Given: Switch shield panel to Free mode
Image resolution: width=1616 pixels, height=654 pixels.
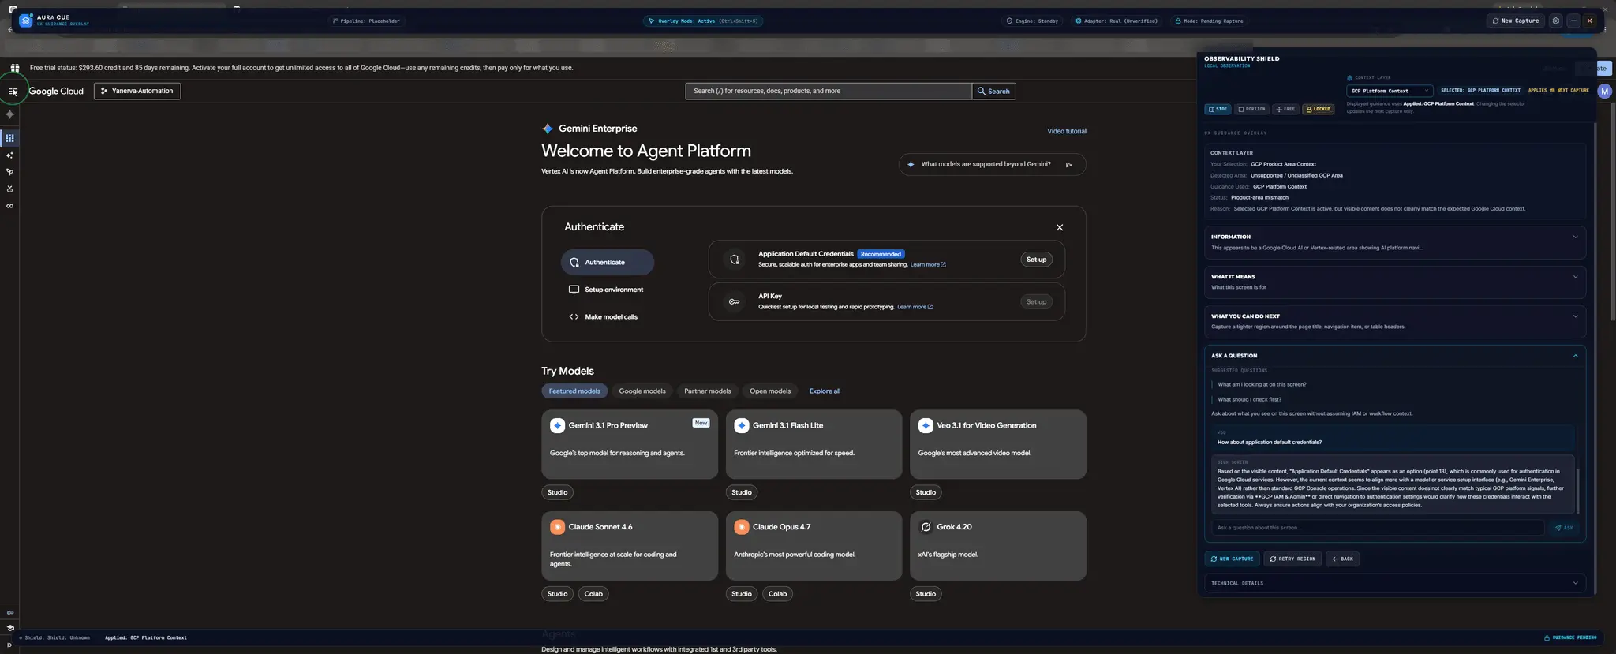Looking at the screenshot, I should pos(1285,110).
